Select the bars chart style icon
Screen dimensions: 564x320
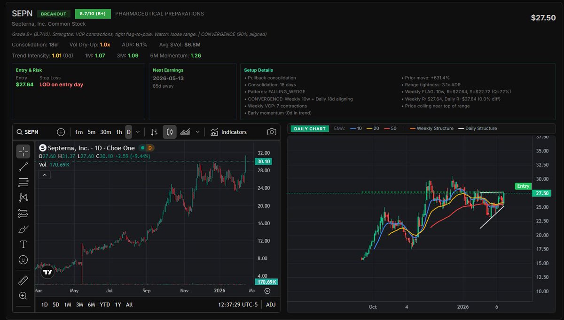click(x=154, y=132)
